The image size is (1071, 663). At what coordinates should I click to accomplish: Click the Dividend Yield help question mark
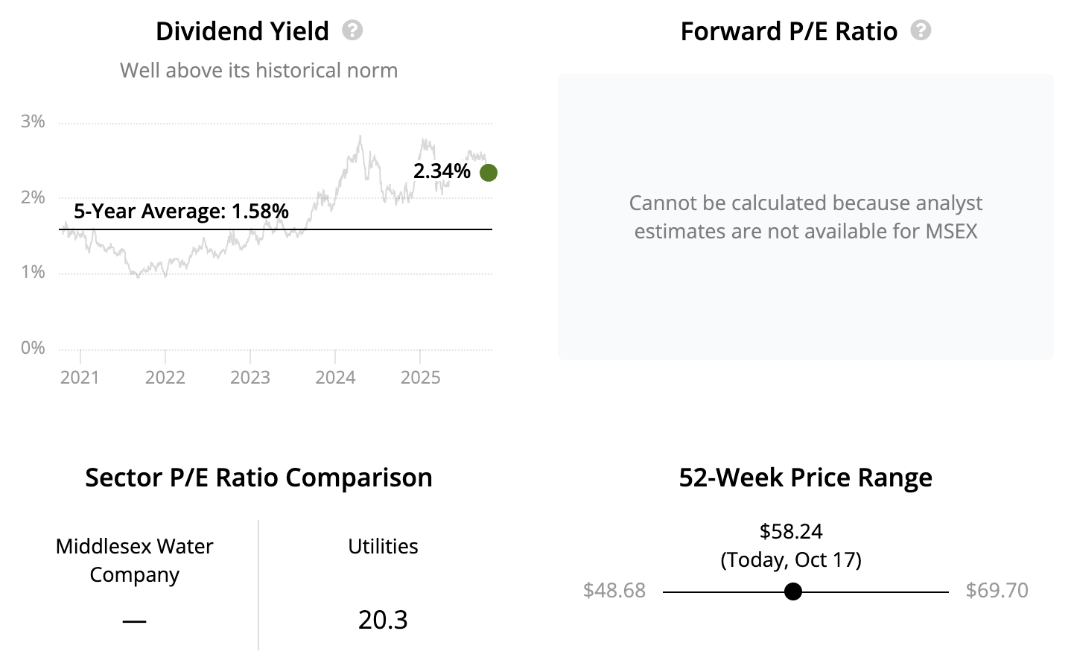point(352,31)
